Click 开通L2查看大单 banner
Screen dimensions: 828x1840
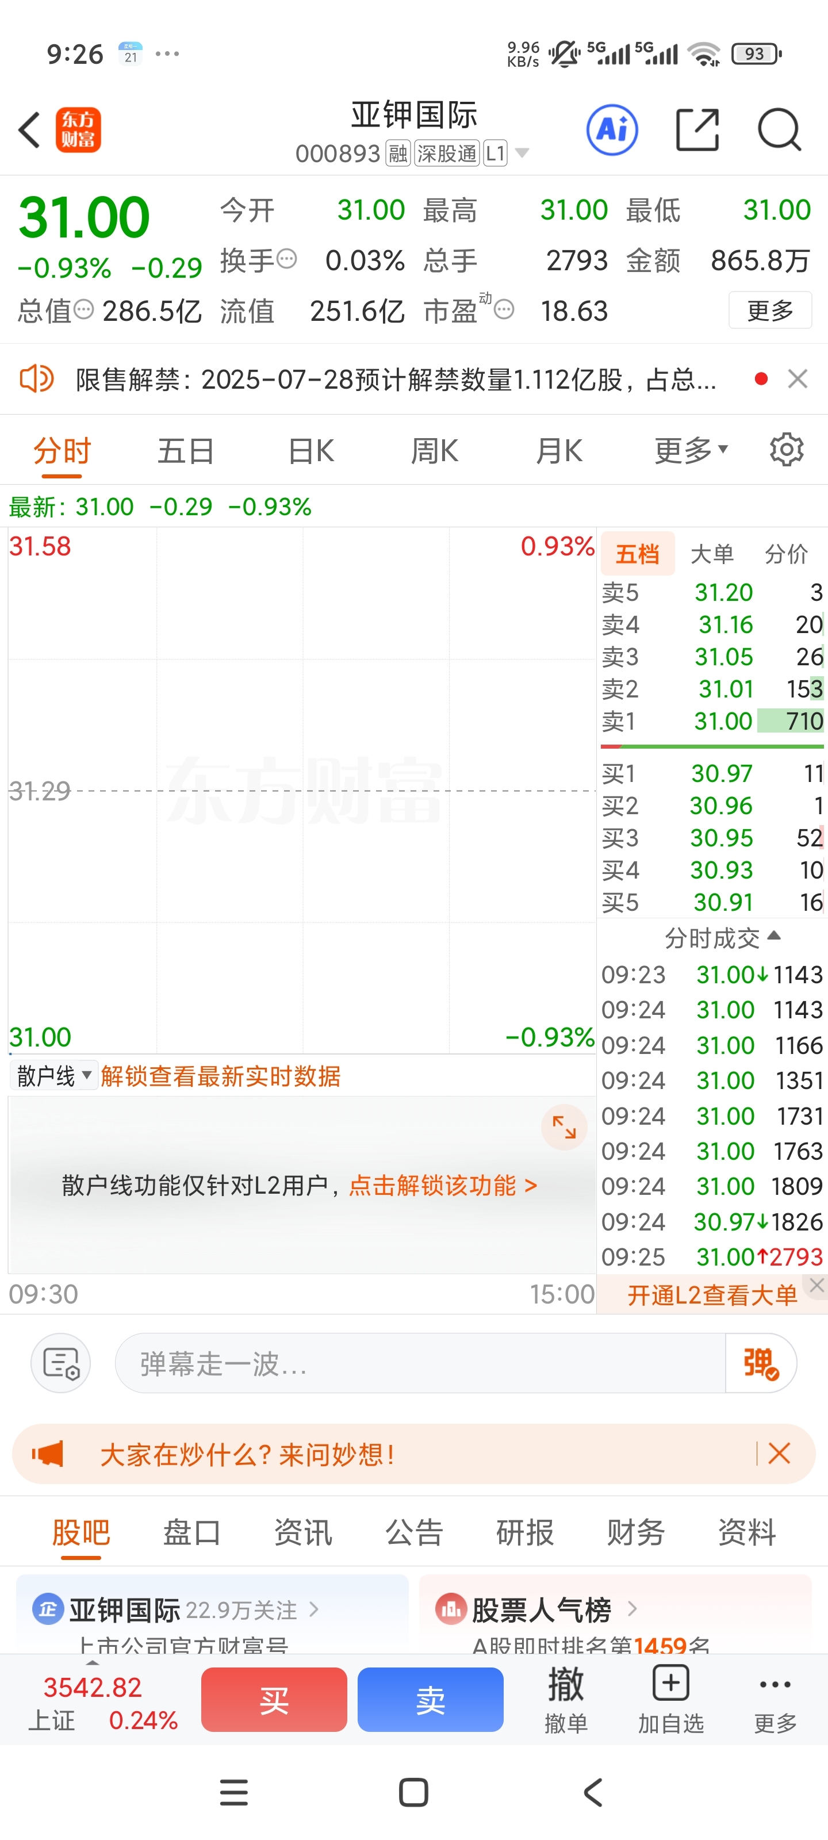coord(711,1295)
